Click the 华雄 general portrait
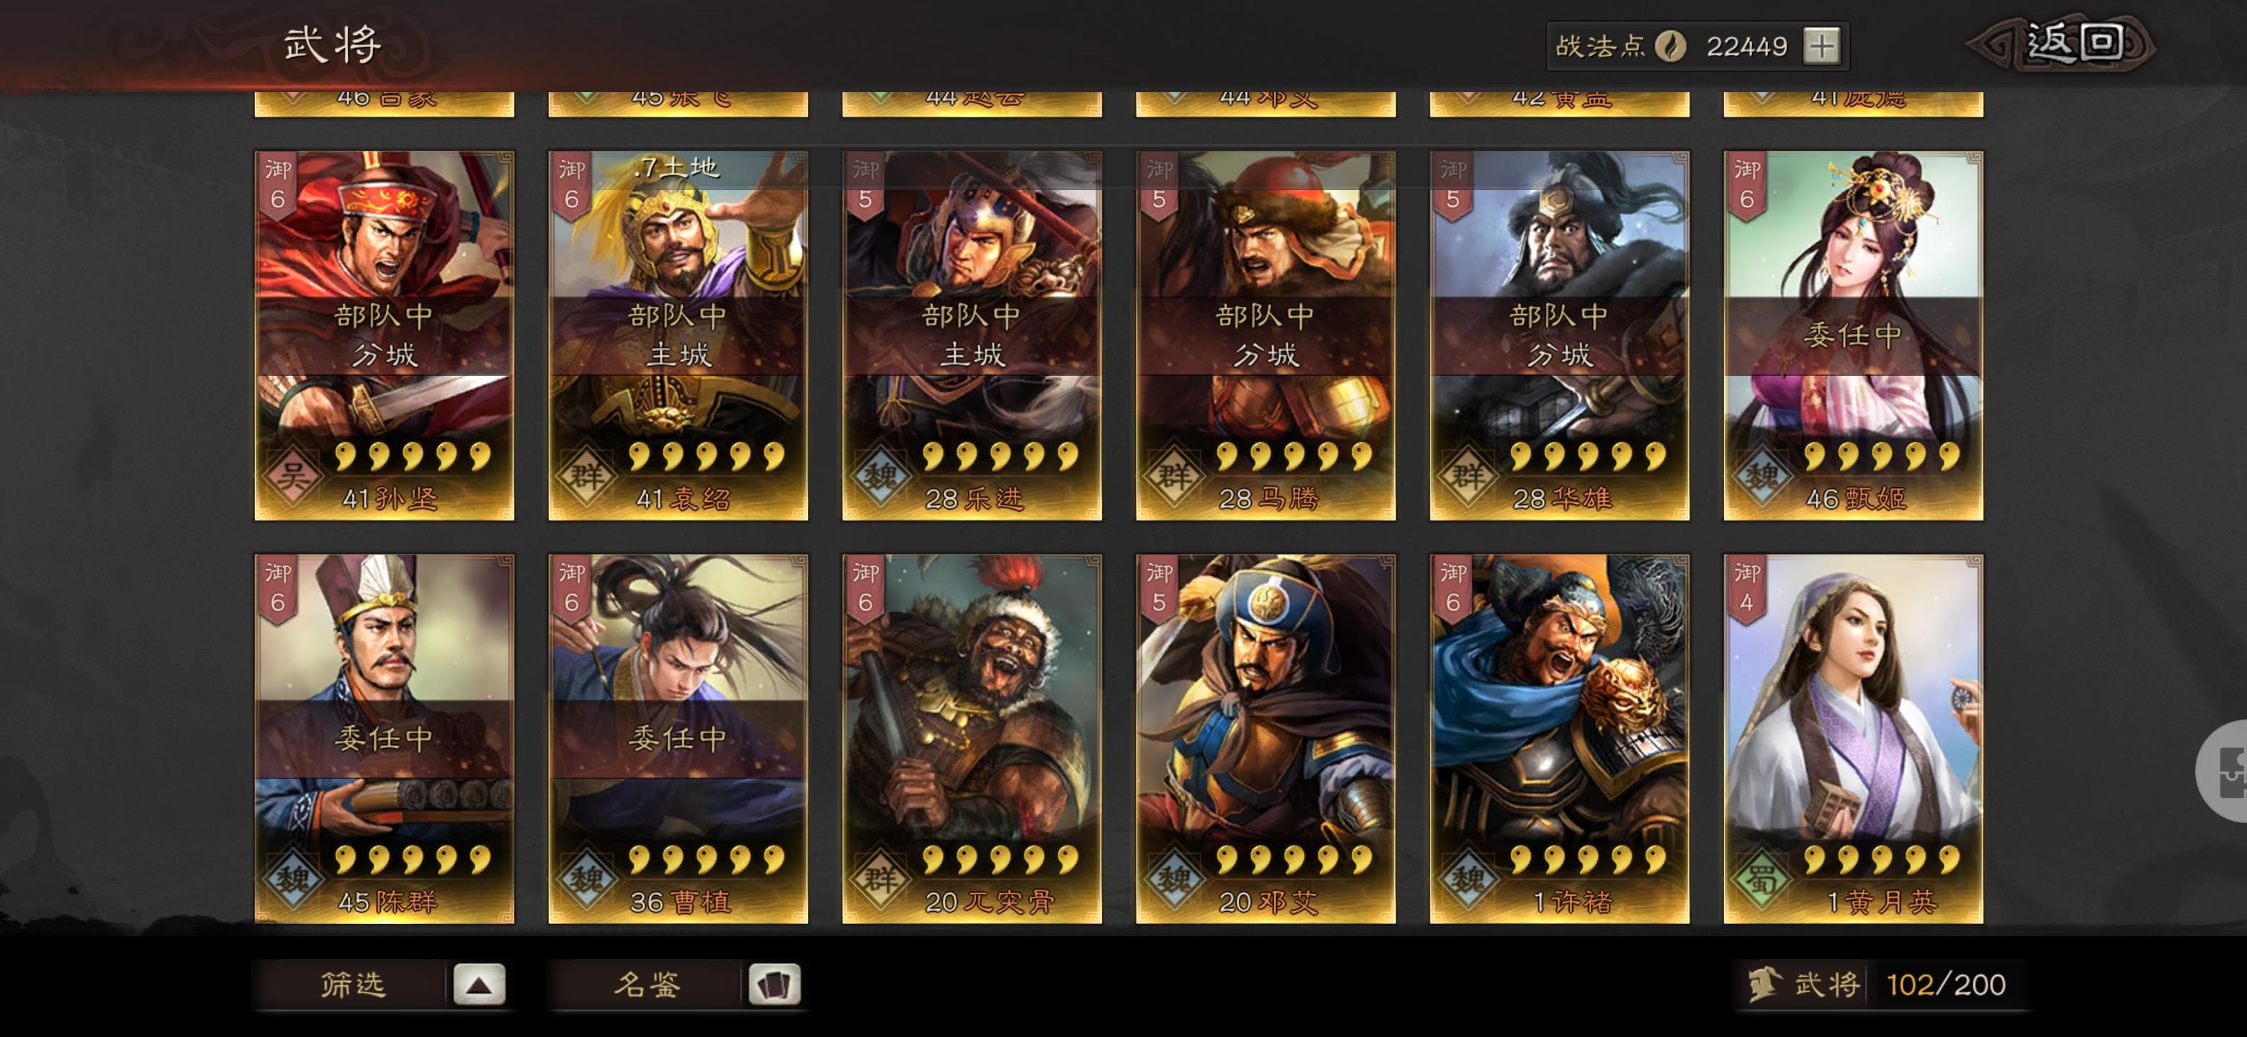Image resolution: width=2247 pixels, height=1037 pixels. (1560, 336)
